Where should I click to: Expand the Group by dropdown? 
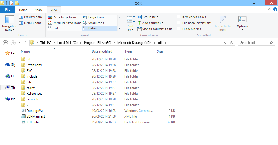[x=148, y=17]
